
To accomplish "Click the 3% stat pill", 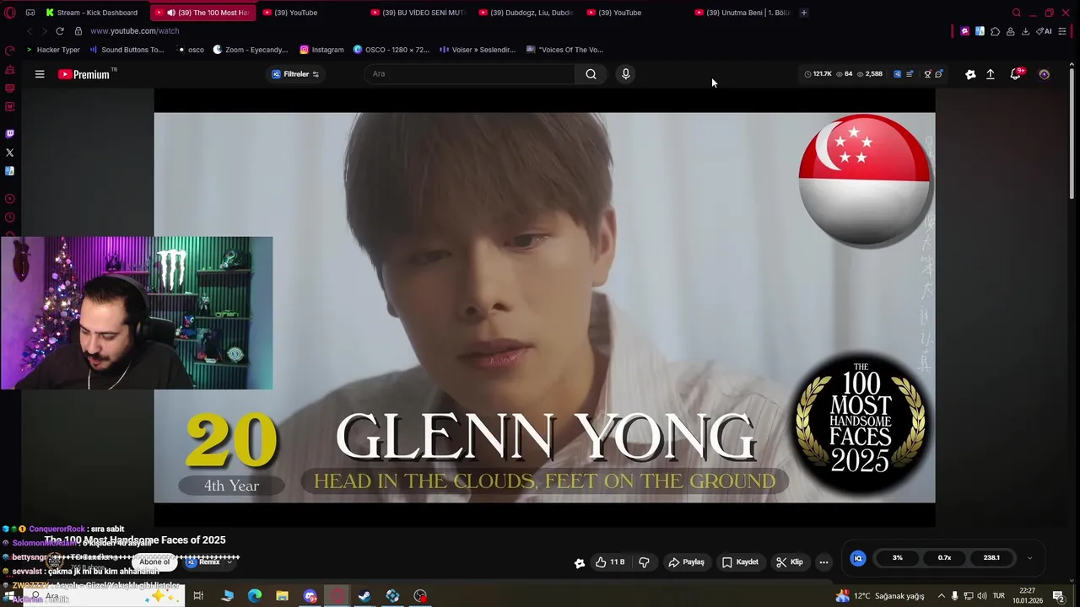I will point(897,558).
